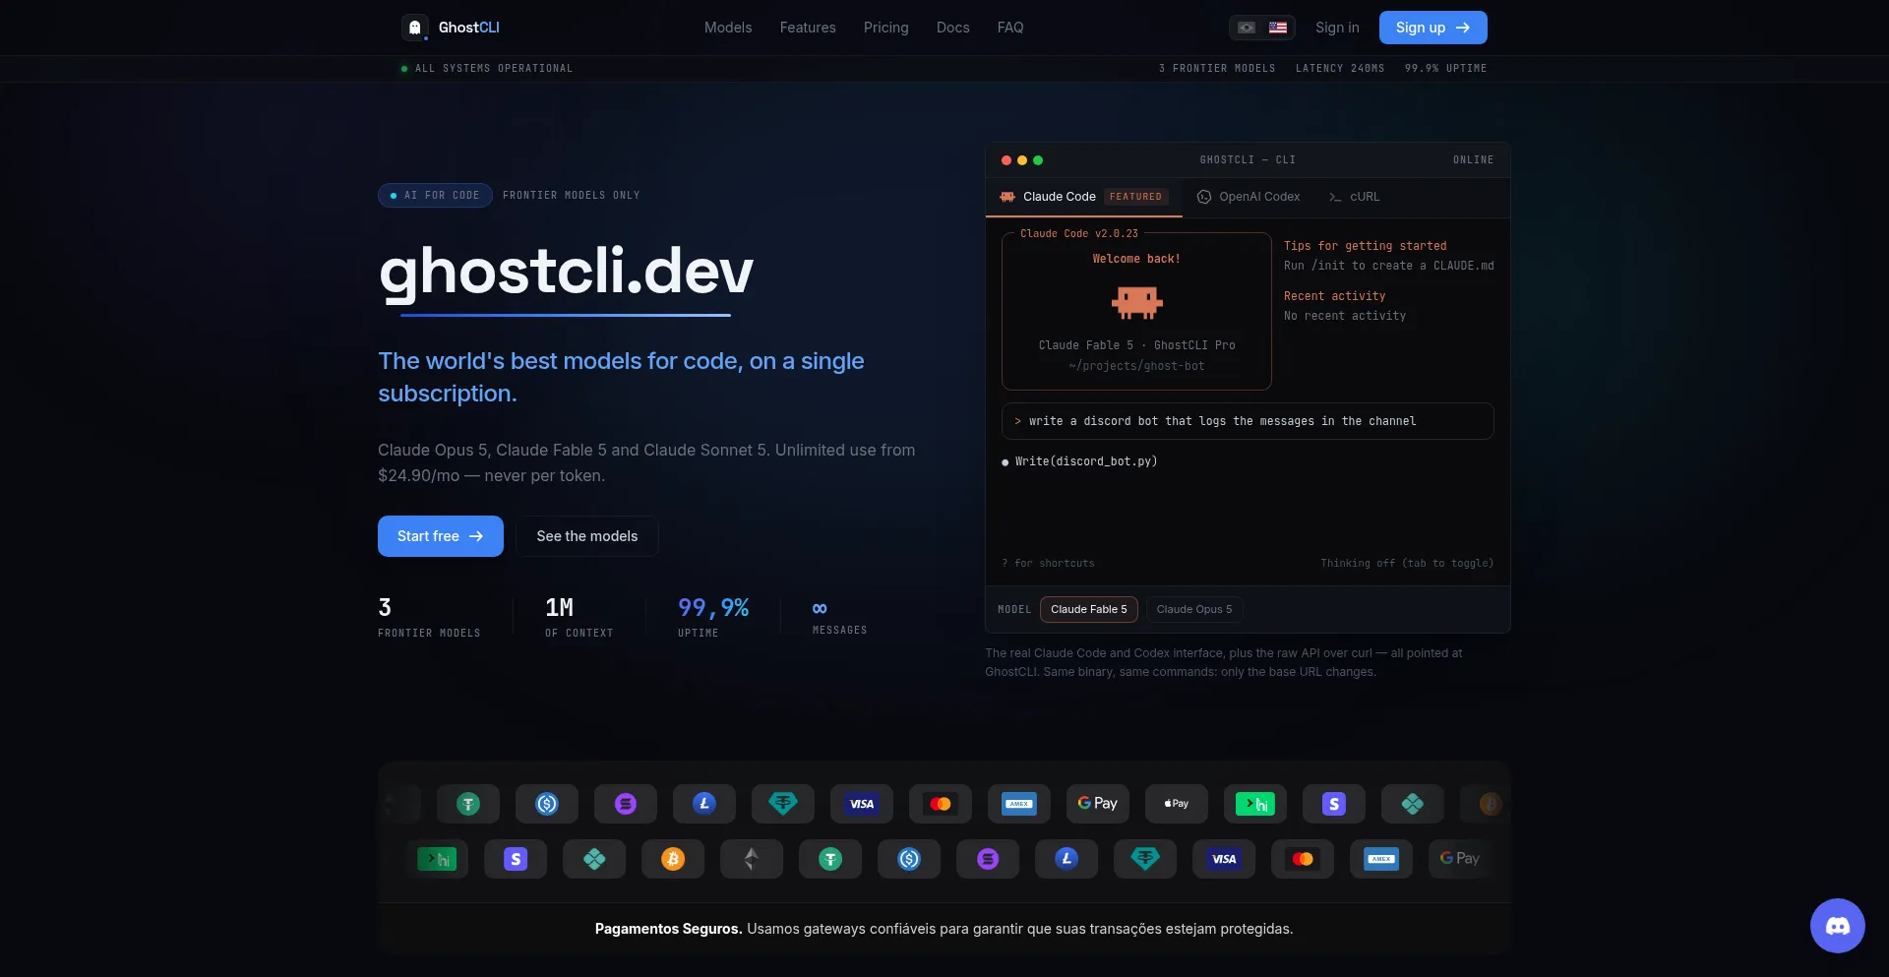Select the Claude Opus 5 model chip

pyautogui.click(x=1194, y=609)
